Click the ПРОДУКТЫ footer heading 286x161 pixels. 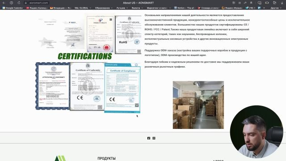point(106,158)
